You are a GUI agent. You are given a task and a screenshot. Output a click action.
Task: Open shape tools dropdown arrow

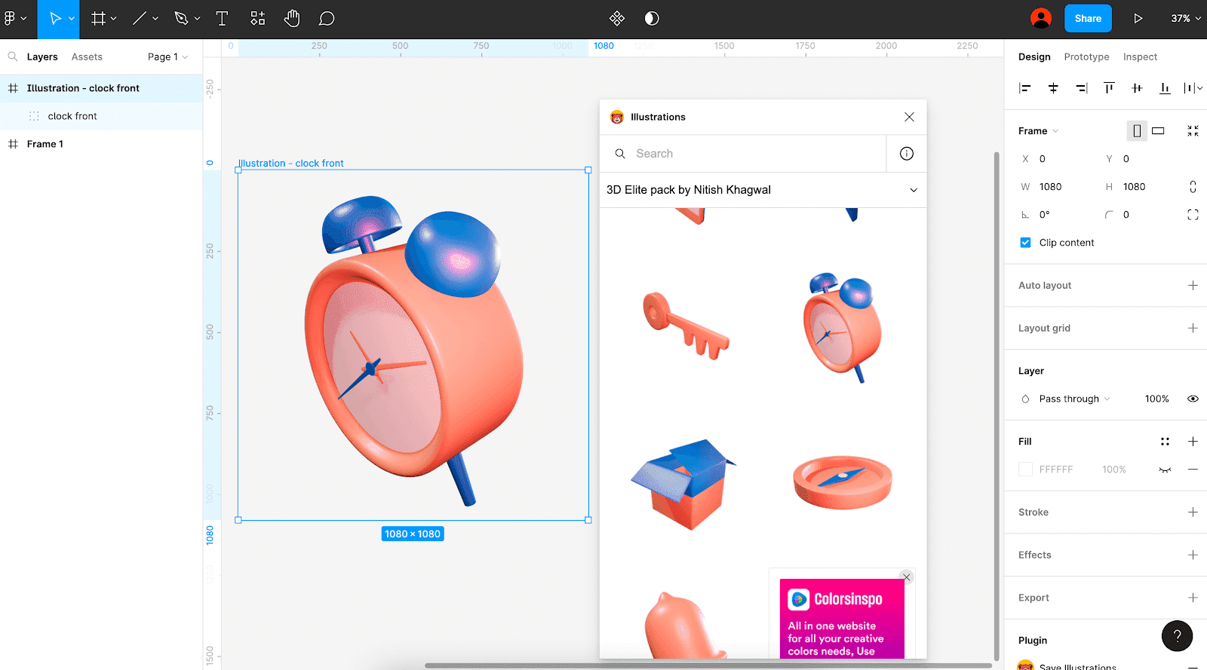click(155, 18)
